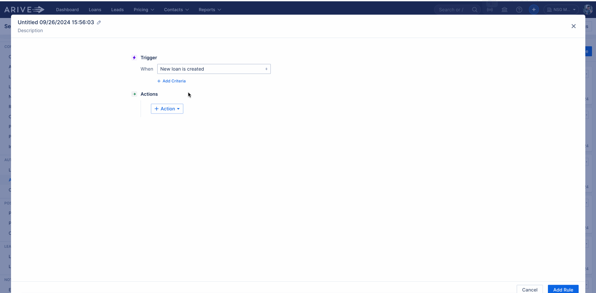Click the When label
The width and height of the screenshot is (596, 293).
point(147,69)
